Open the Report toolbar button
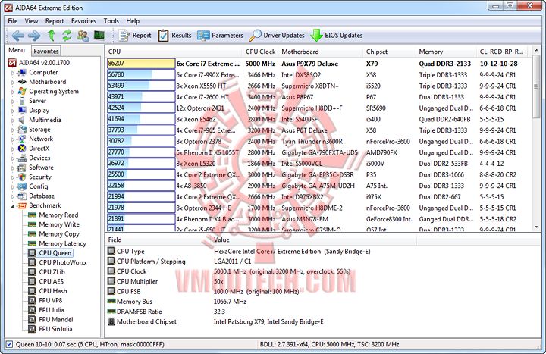The image size is (546, 354). 135,36
